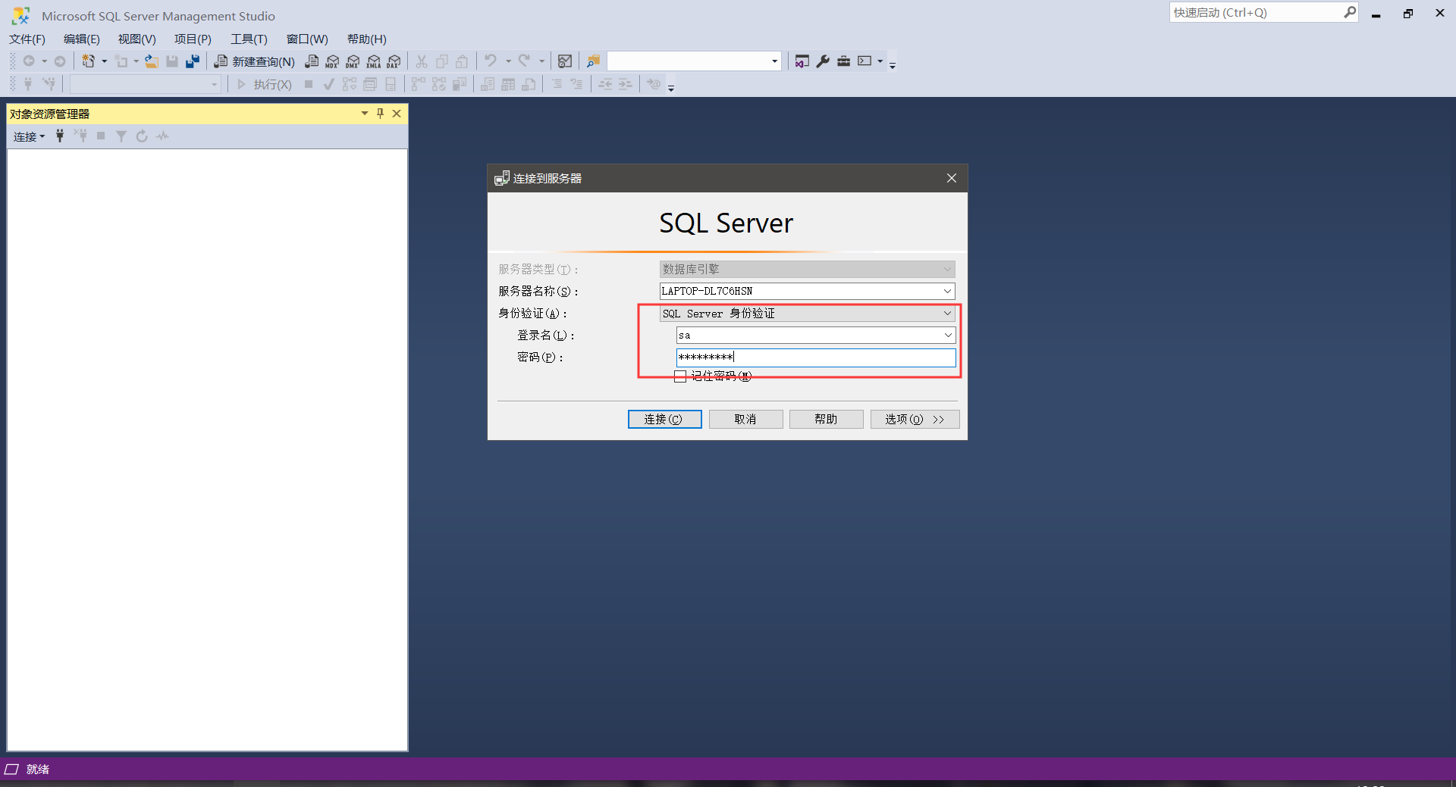Click the 连接(C) Connect button
1456x787 pixels.
coord(664,419)
